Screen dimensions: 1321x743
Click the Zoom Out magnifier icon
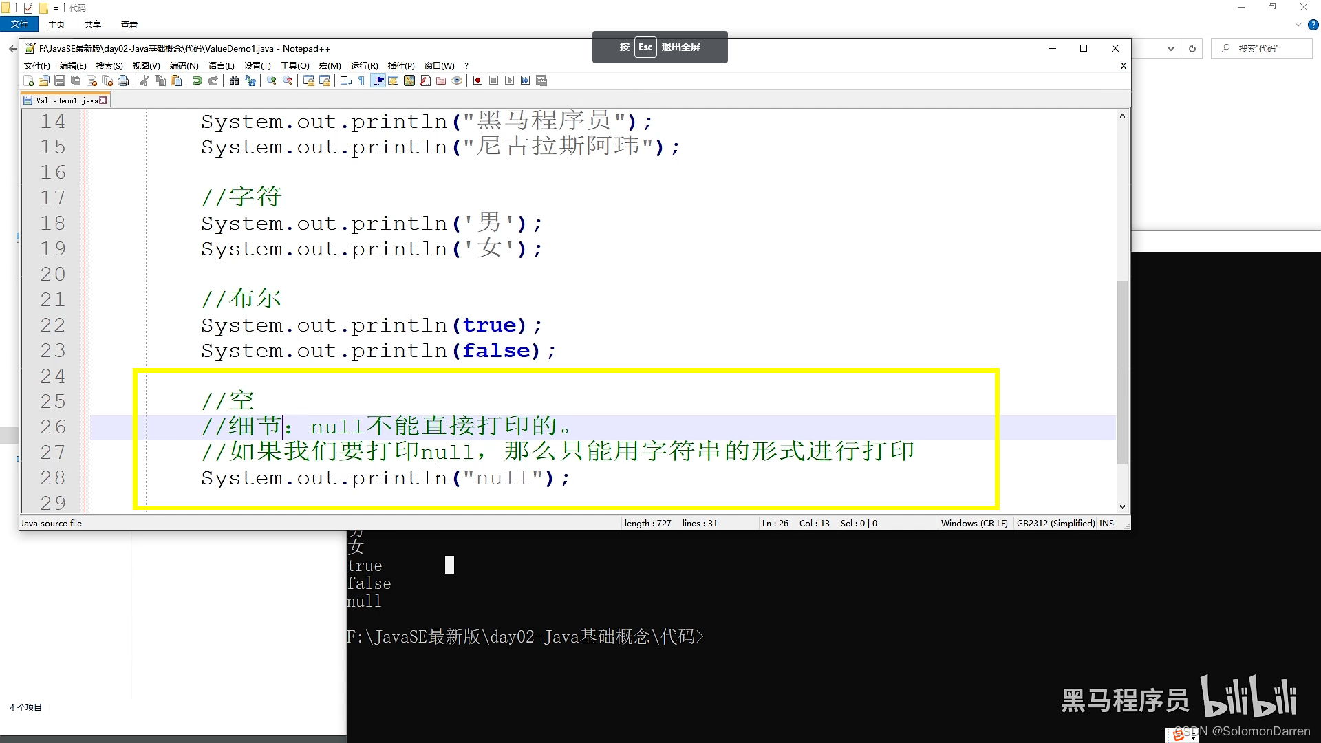(288, 80)
